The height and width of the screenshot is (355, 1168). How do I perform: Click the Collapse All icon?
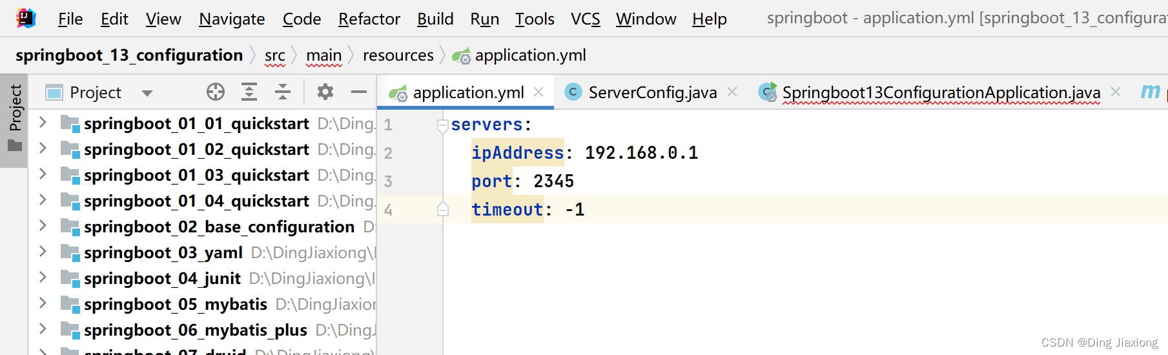coord(283,92)
